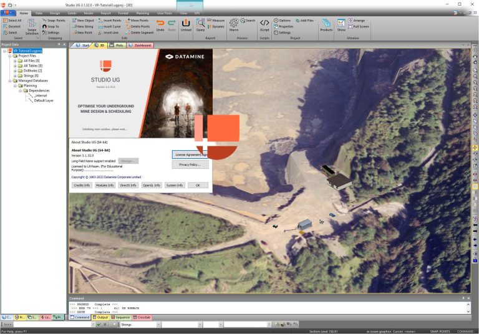This screenshot has width=479, height=334.
Task: Click the Snap To magnet icon
Action: tap(44, 27)
